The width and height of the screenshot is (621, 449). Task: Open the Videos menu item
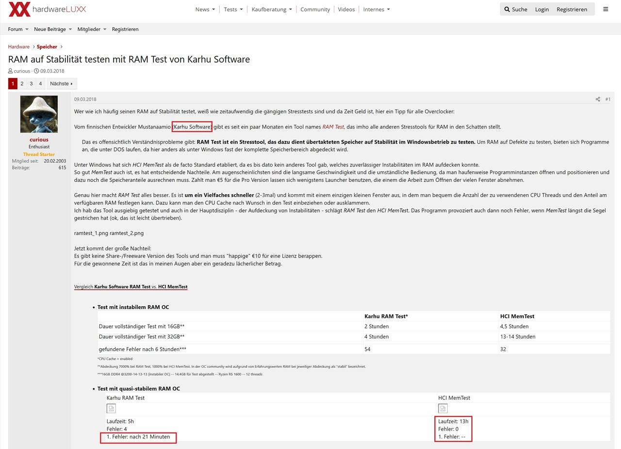pos(346,9)
